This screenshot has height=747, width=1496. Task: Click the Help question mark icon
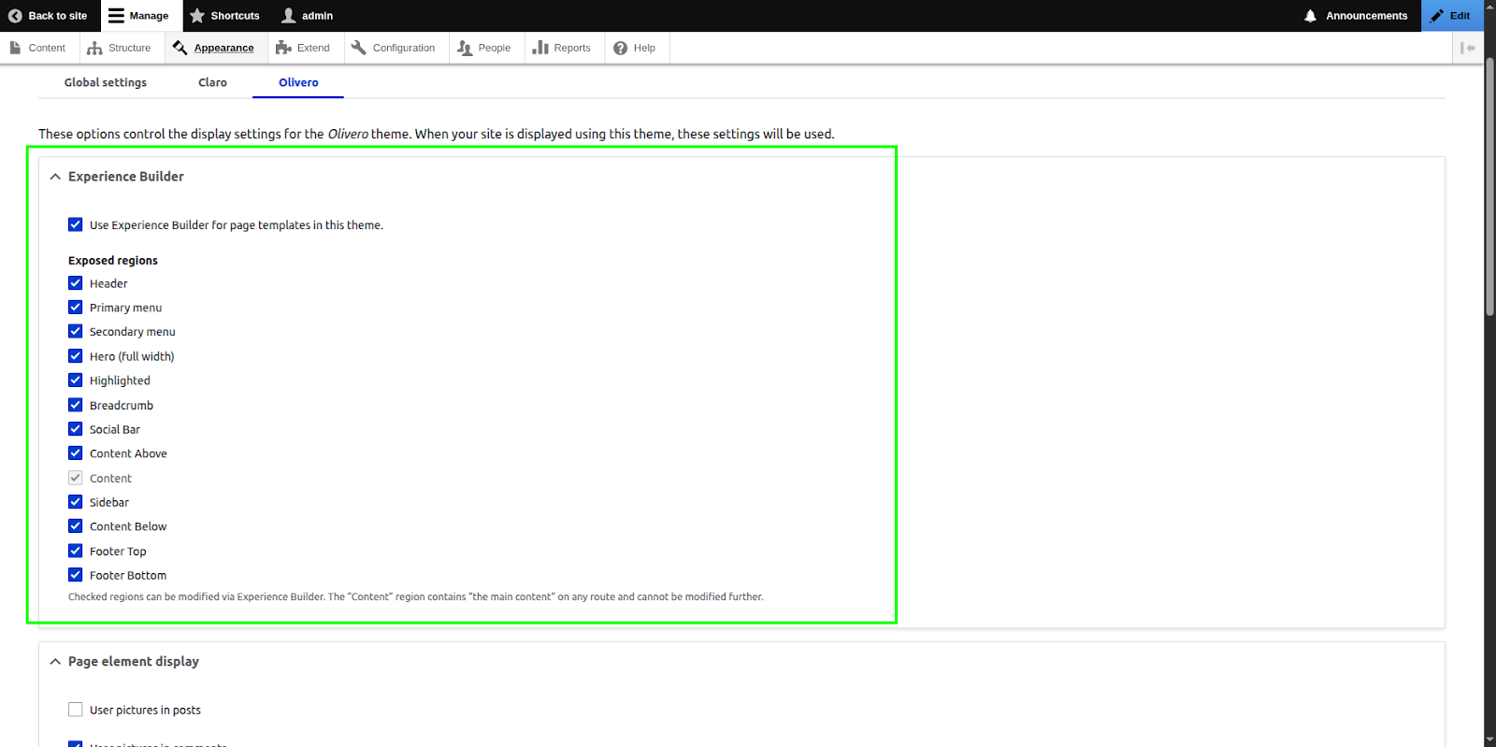pos(620,48)
